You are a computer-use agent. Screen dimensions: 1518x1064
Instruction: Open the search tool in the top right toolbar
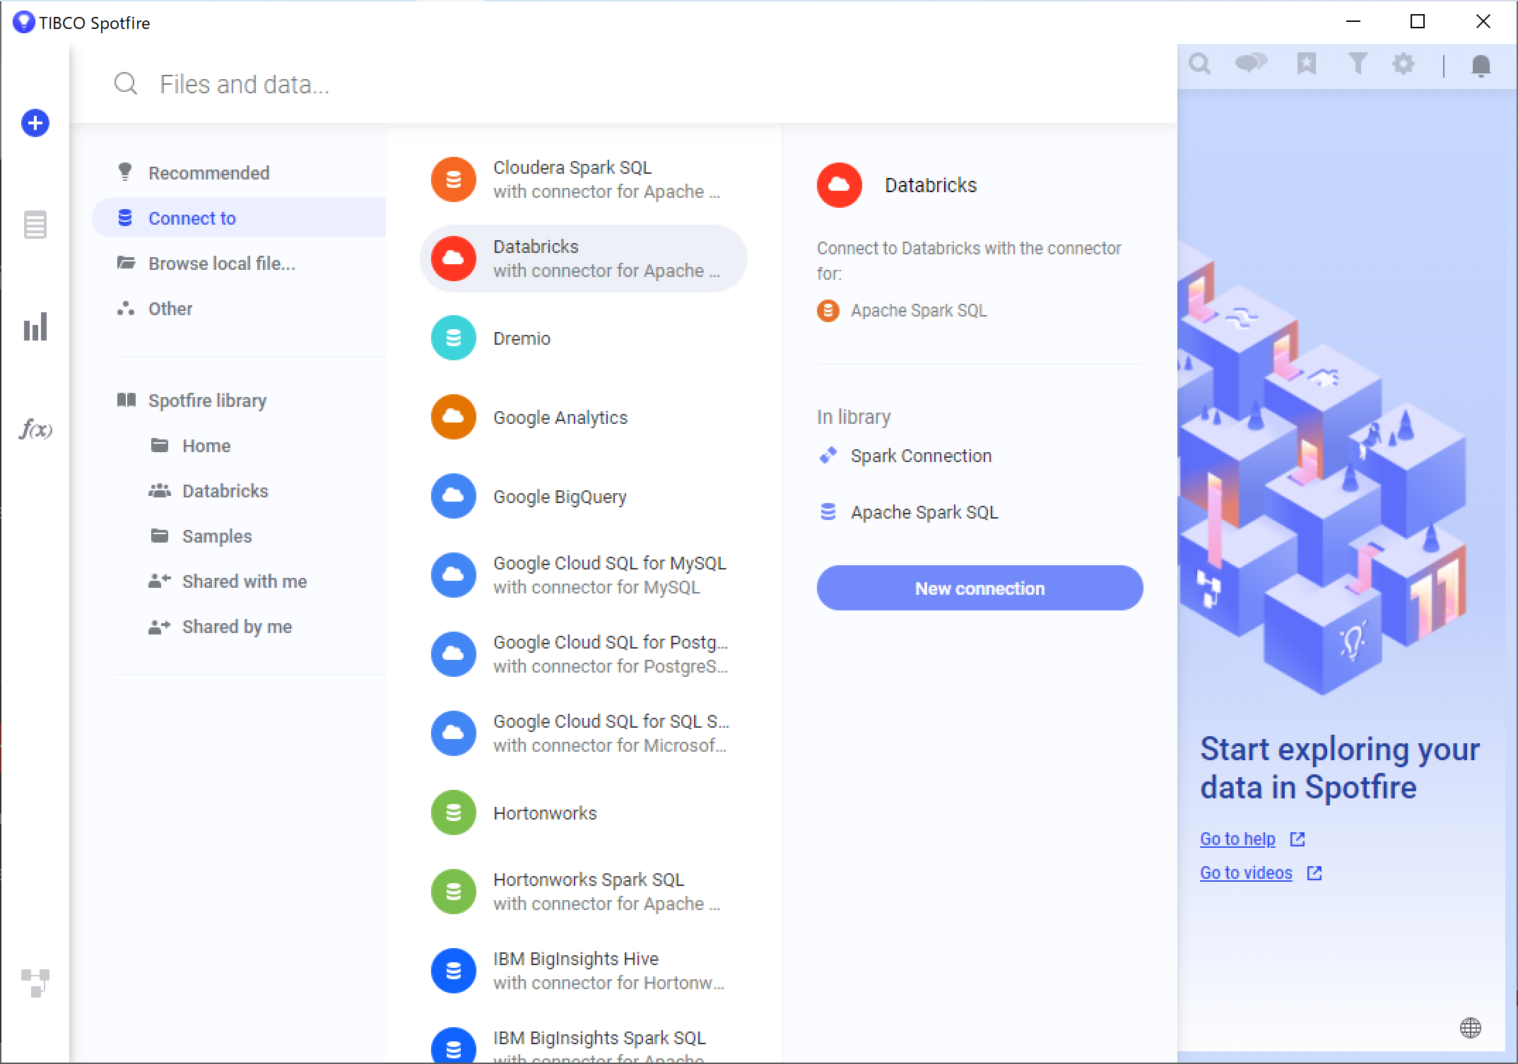click(x=1200, y=64)
